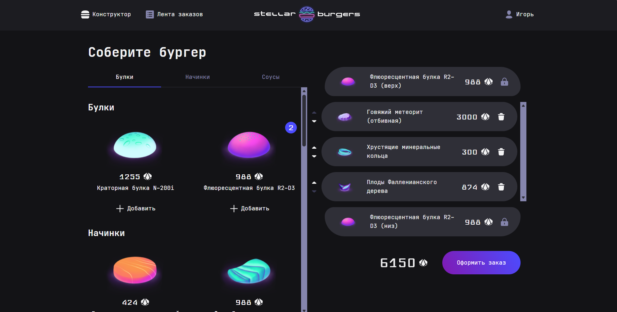Click the Плоды Фалленианского дерева image
617x312 pixels.
345,187
